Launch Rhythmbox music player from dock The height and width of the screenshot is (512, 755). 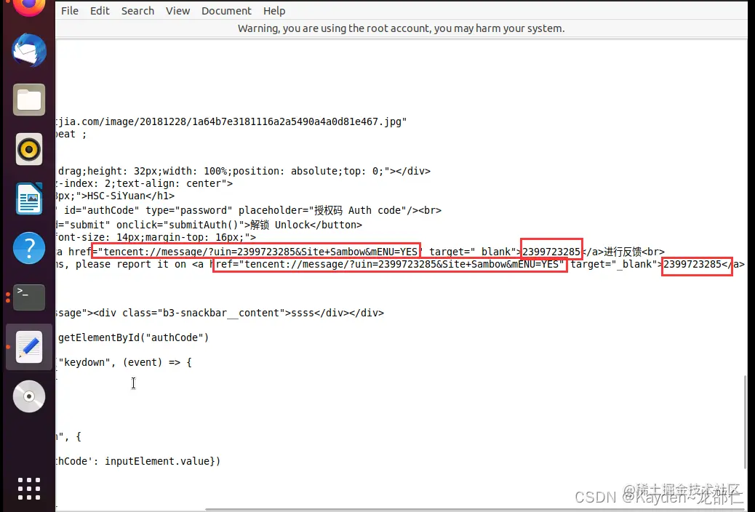tap(29, 149)
